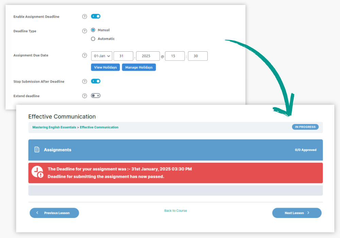Click help icon beside Extend deadline
The width and height of the screenshot is (340, 238).
click(x=85, y=96)
